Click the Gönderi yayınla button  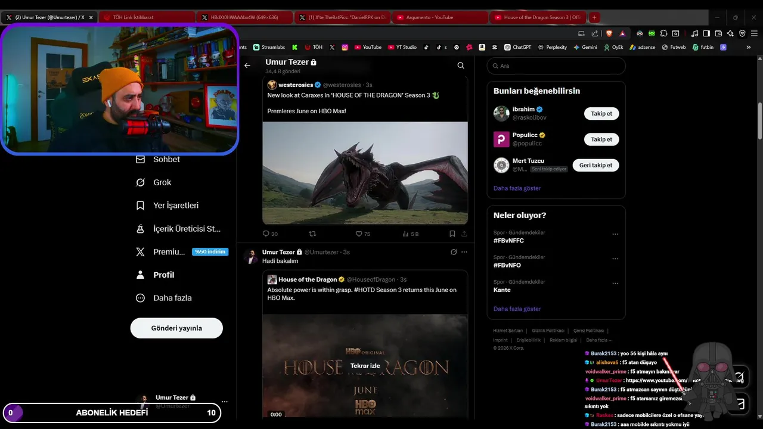click(x=176, y=328)
